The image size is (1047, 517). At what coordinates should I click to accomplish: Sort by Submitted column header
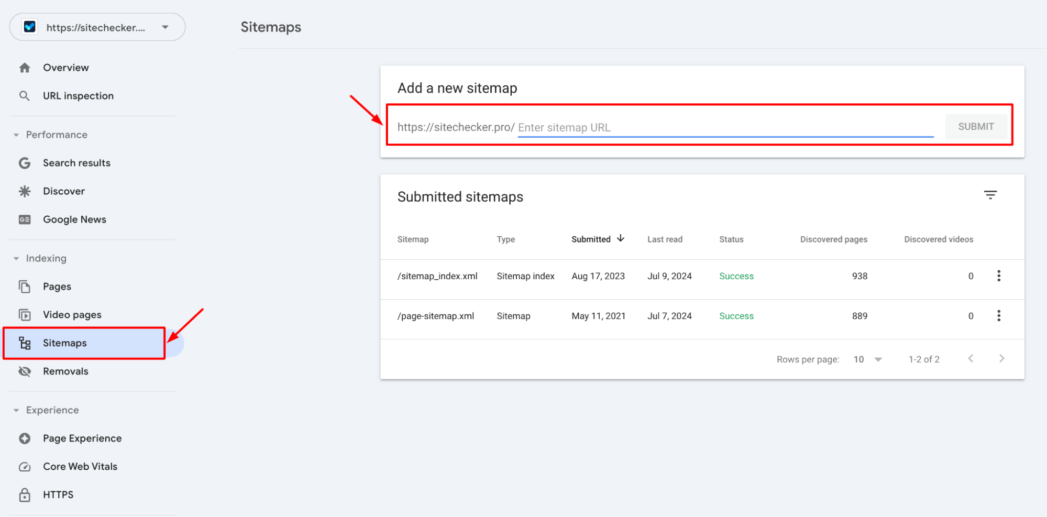tap(591, 239)
